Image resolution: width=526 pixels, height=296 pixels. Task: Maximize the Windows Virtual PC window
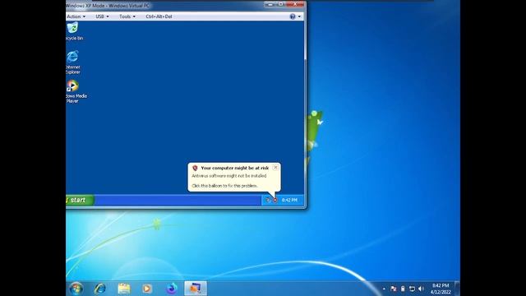click(x=281, y=4)
